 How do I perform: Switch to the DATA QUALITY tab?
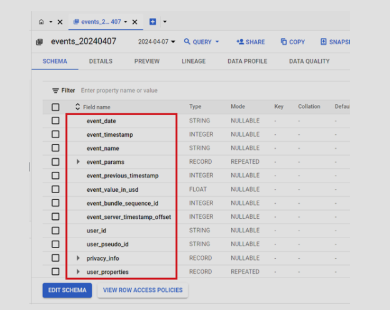(x=309, y=61)
